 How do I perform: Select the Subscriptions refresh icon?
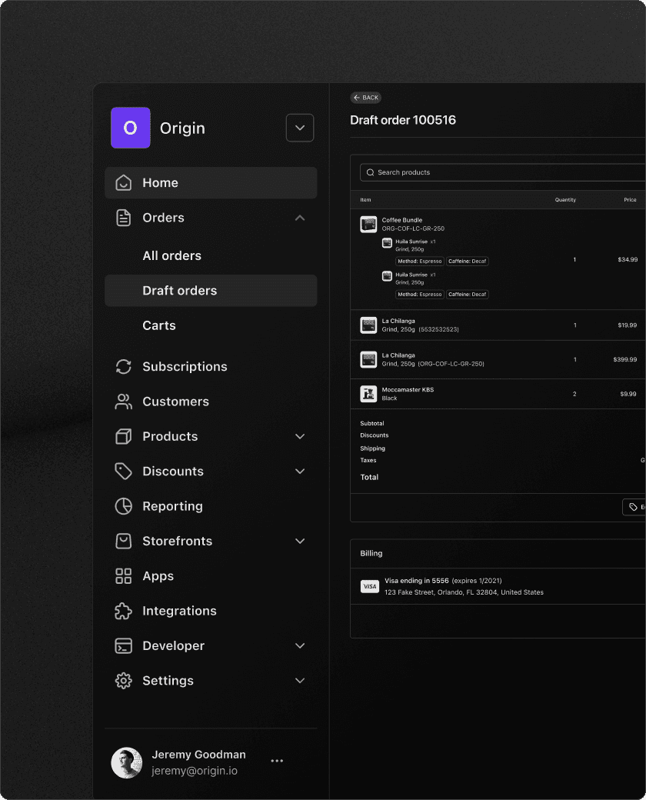pos(124,367)
